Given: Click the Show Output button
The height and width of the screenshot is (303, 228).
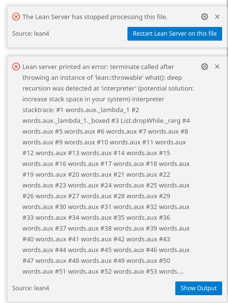Looking at the screenshot, I should (199, 288).
